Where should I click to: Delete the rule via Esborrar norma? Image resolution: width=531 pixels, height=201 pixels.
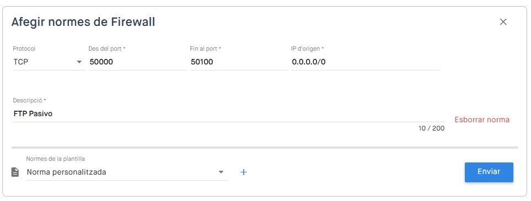[482, 120]
